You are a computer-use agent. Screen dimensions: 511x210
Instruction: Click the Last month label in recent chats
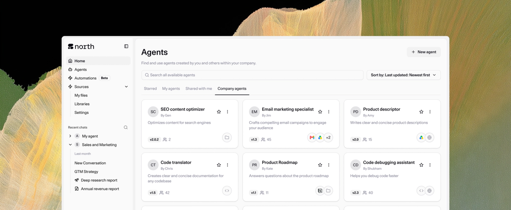pyautogui.click(x=83, y=154)
